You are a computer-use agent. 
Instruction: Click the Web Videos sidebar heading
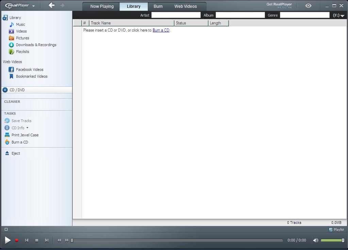pyautogui.click(x=13, y=62)
